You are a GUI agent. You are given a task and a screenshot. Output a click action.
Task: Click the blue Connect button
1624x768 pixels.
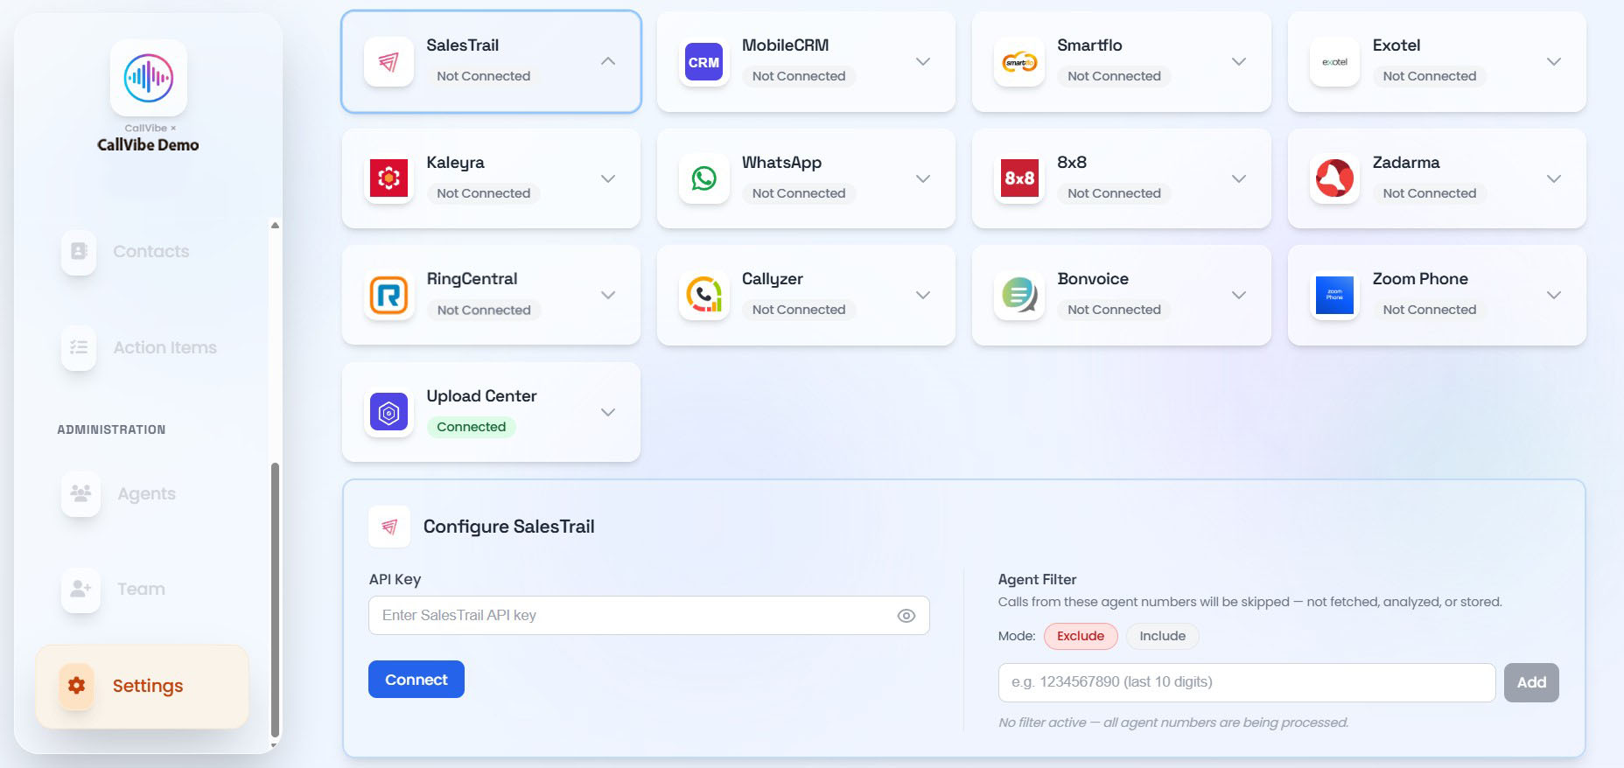[x=416, y=680]
